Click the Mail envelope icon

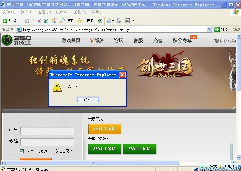pos(109,20)
